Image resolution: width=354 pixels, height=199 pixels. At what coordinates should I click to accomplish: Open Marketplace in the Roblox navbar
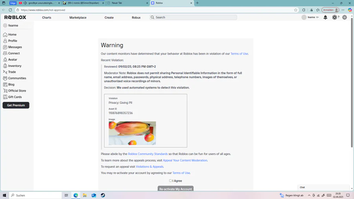click(x=78, y=17)
